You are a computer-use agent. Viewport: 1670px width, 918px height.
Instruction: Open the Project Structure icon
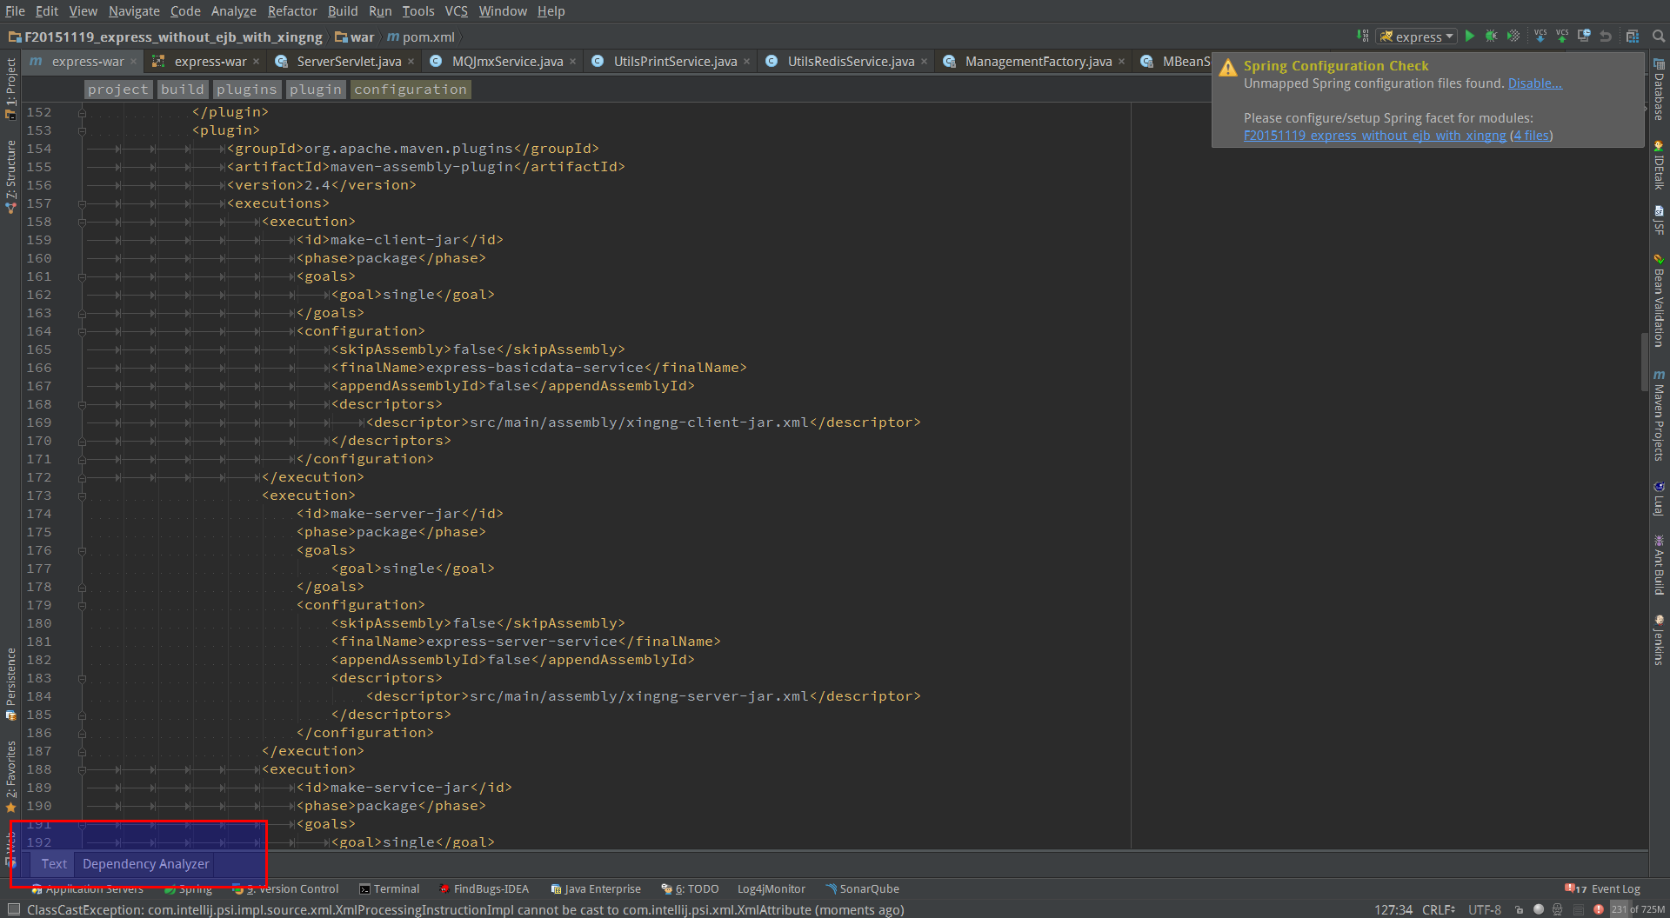pos(1633,37)
